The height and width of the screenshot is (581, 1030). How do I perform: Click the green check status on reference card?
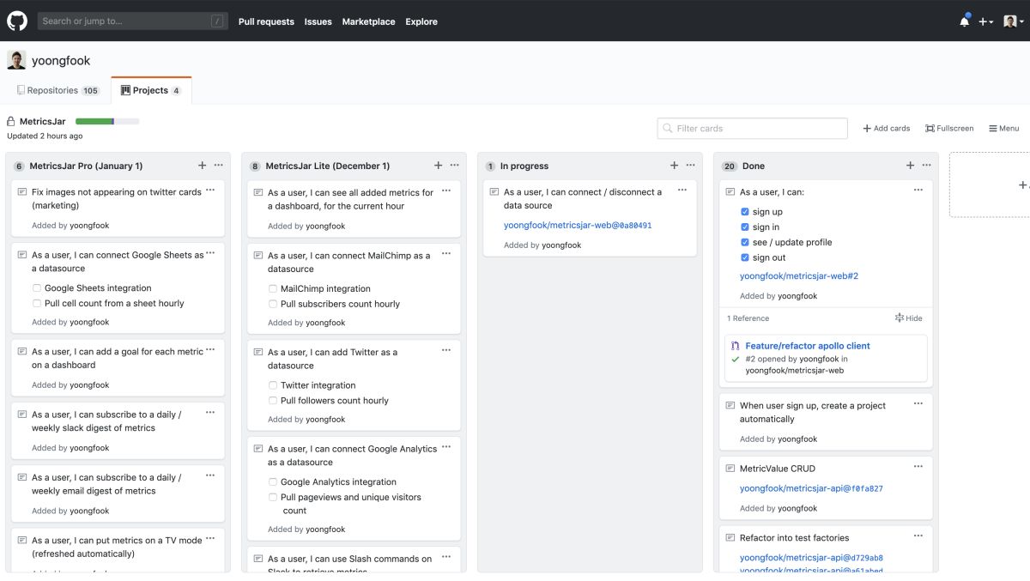click(x=736, y=359)
